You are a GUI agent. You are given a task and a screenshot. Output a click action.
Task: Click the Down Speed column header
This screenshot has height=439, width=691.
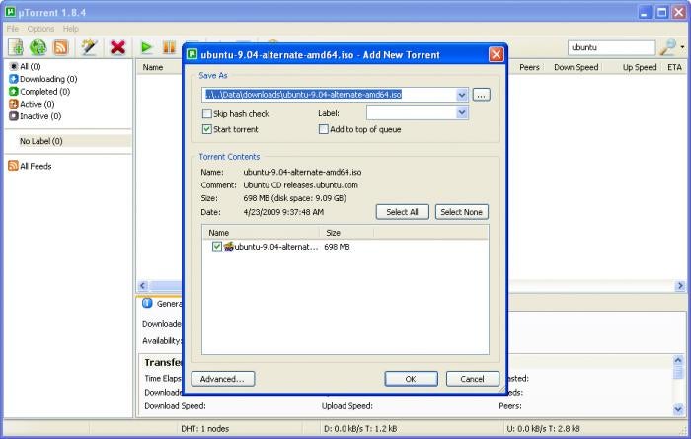(x=576, y=67)
